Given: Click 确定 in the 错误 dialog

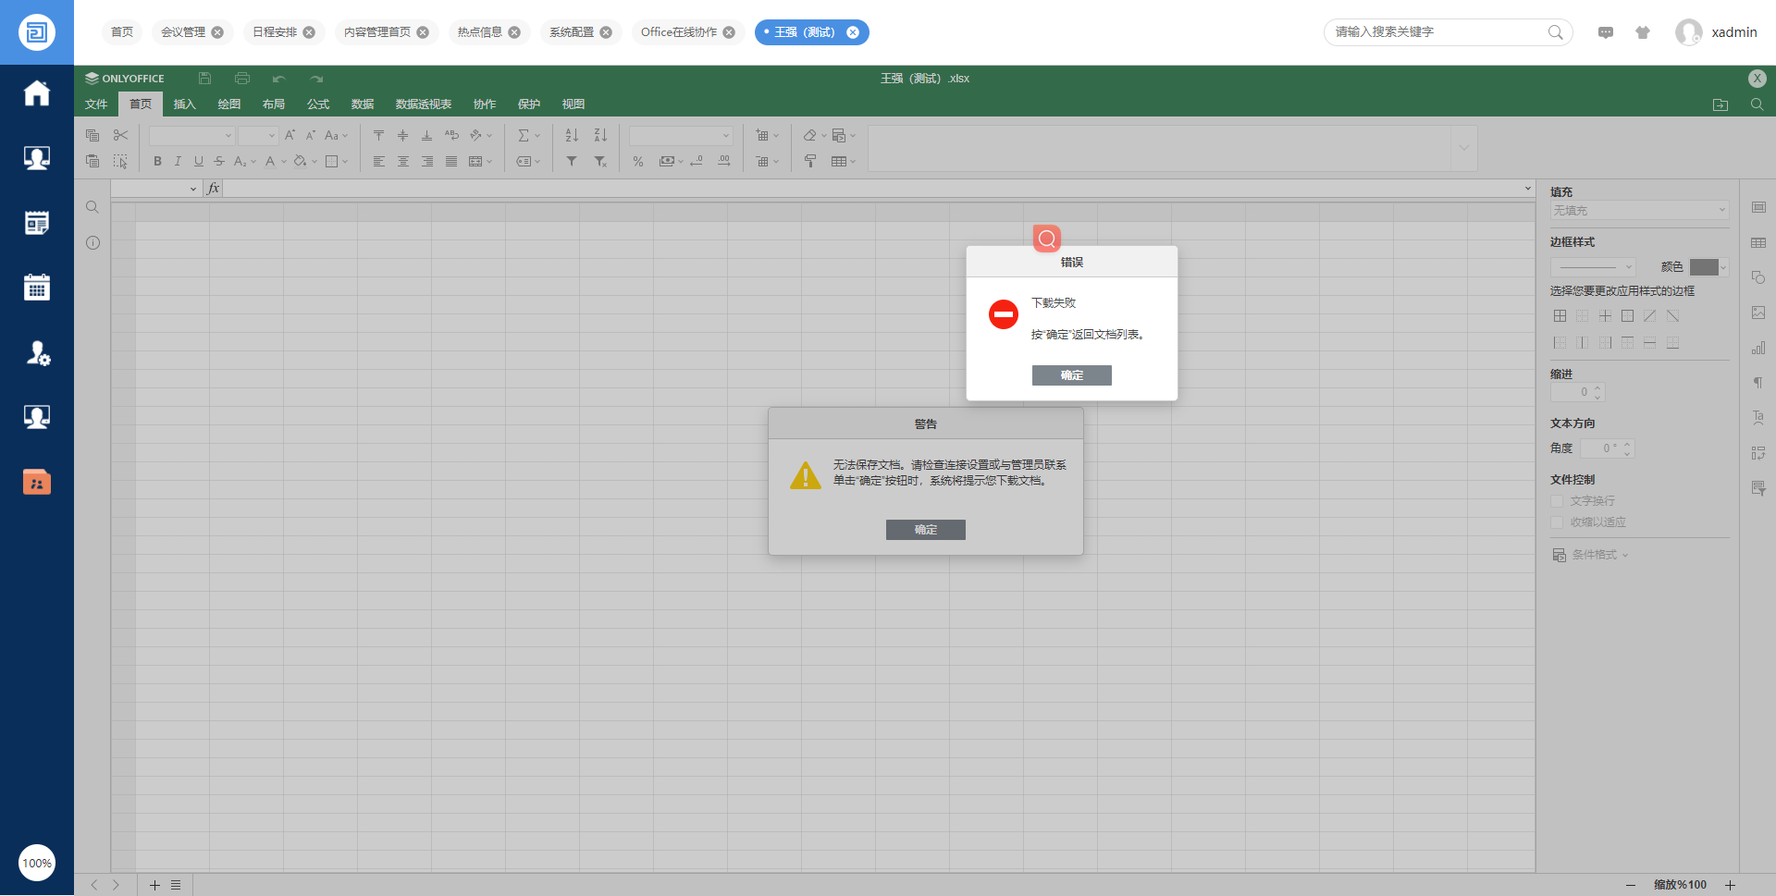Looking at the screenshot, I should pos(1071,375).
